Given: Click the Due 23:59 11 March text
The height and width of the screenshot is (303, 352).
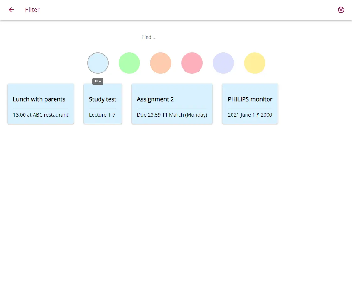Looking at the screenshot, I should pyautogui.click(x=172, y=115).
